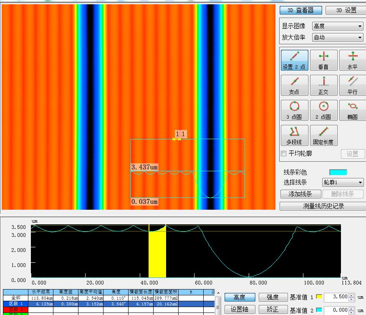
Task: Select the 设置 2 点 two-point line tool
Action: (x=294, y=60)
